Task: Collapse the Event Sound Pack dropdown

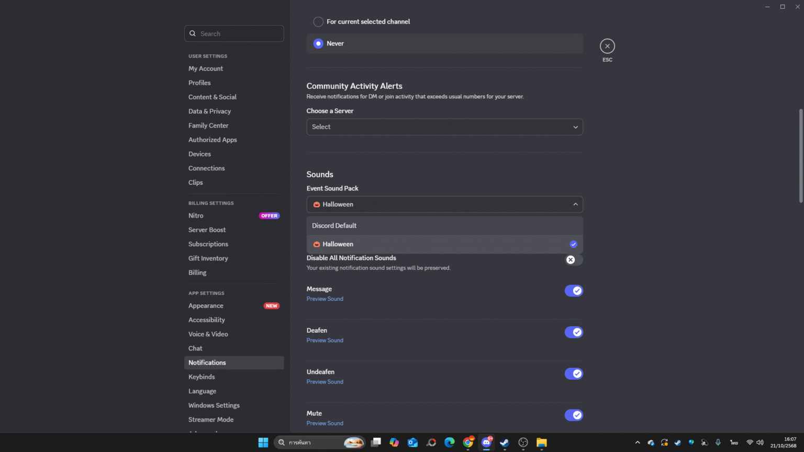Action: click(x=575, y=204)
